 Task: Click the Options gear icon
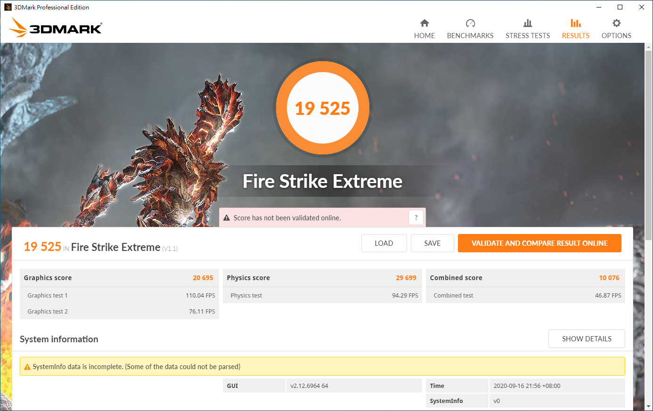616,23
